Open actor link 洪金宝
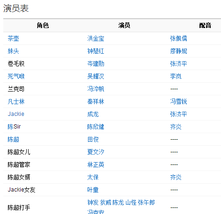The height and width of the screenshot is (214, 221). tap(96, 38)
